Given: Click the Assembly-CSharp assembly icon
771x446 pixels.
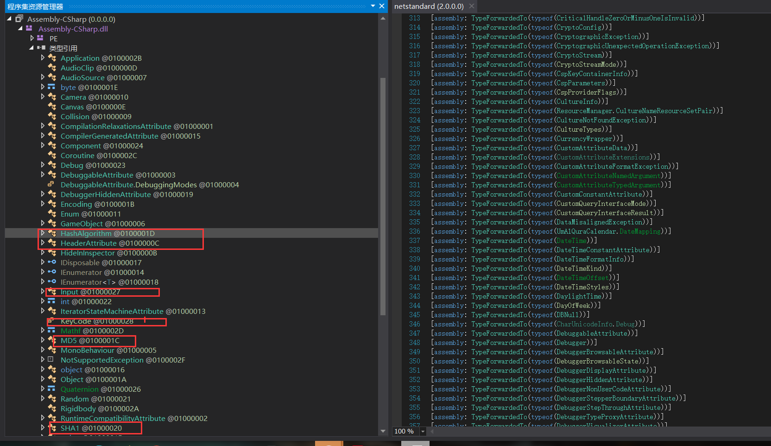Looking at the screenshot, I should [19, 19].
